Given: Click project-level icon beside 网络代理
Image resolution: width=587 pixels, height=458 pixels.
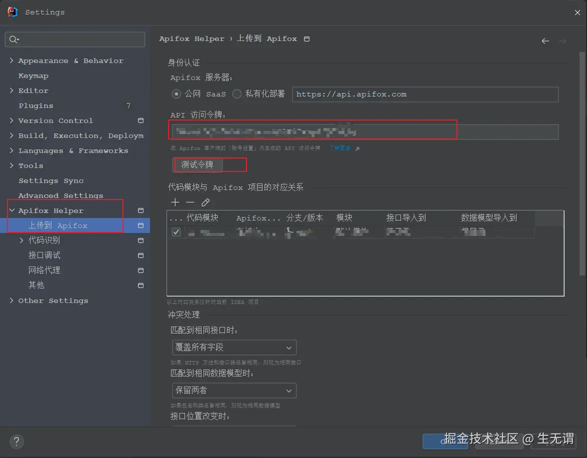Looking at the screenshot, I should coord(141,270).
